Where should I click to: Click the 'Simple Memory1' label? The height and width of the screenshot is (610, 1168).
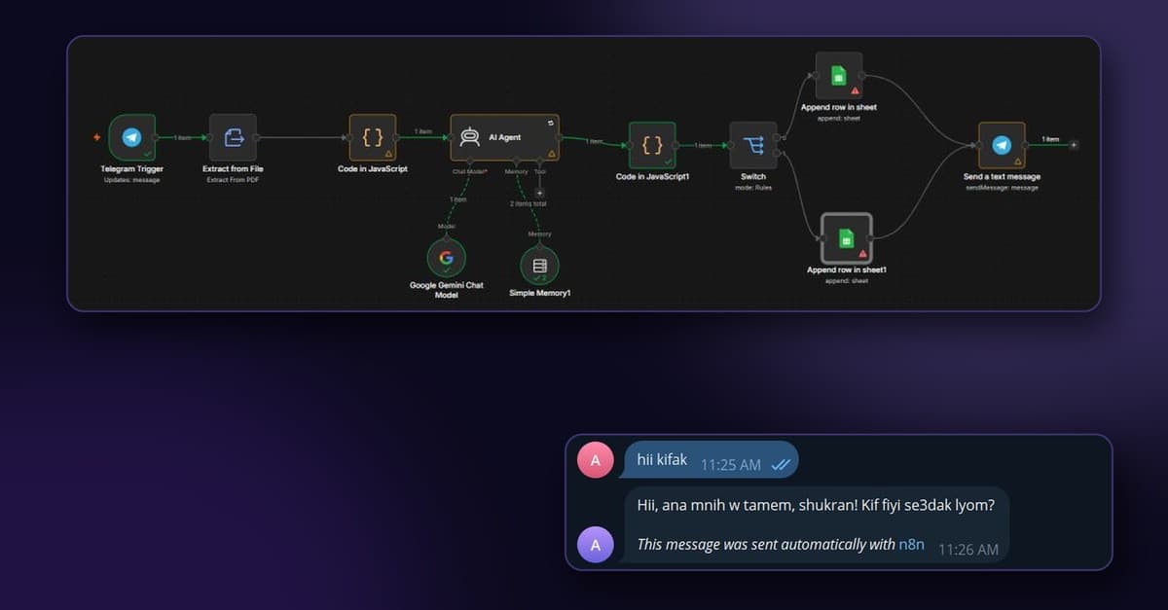click(x=539, y=293)
